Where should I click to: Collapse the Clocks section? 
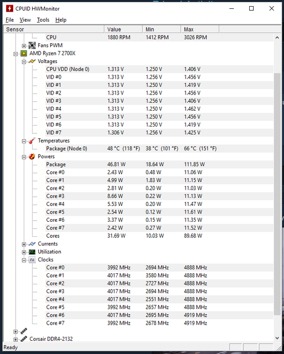coord(24,260)
